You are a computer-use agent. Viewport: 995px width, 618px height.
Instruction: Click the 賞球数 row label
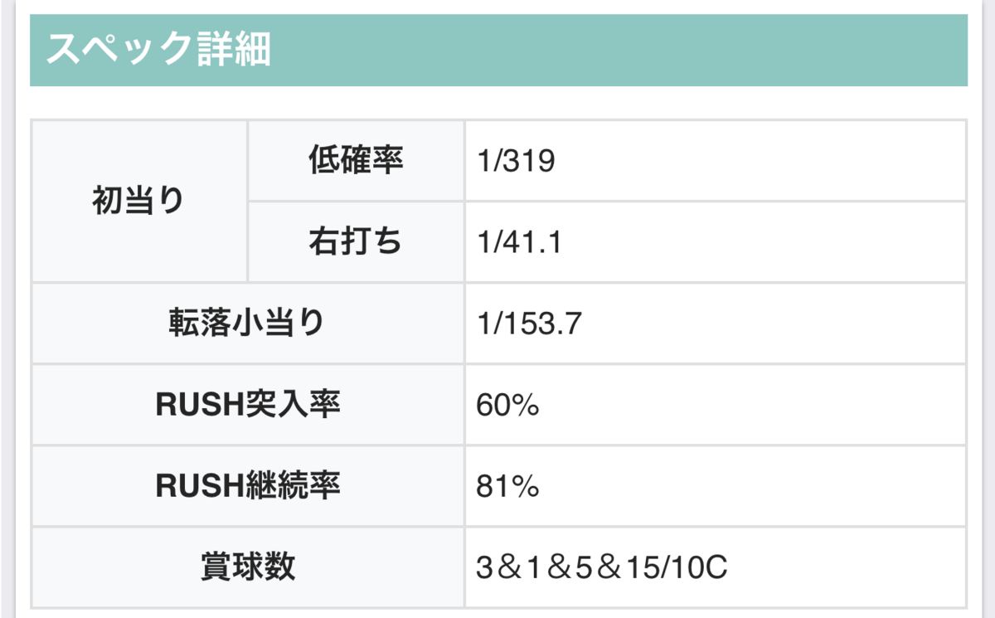[x=247, y=567]
